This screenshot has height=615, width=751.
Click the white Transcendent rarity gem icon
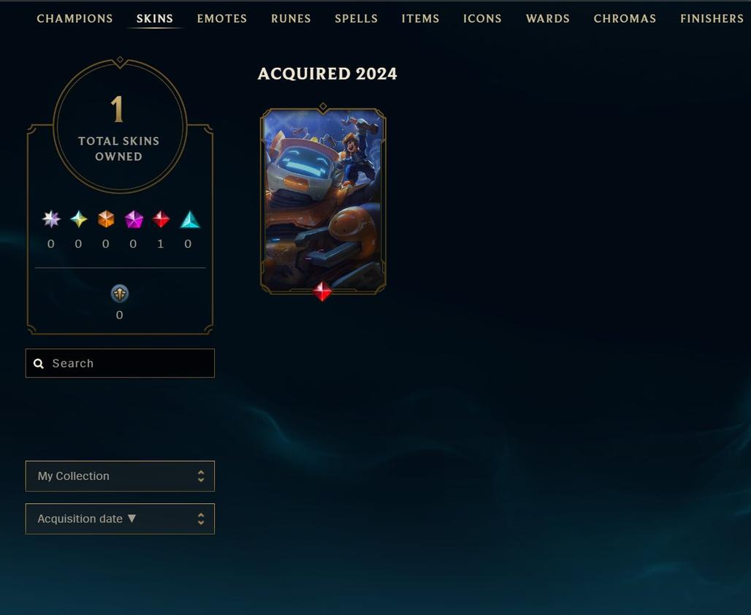[x=51, y=219]
